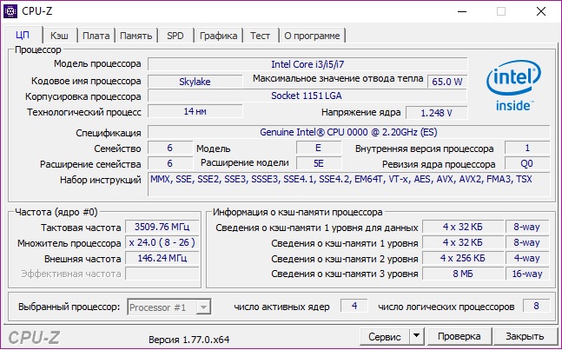The width and height of the screenshot is (562, 350).
Task: Open the SPD tab
Action: tap(175, 36)
